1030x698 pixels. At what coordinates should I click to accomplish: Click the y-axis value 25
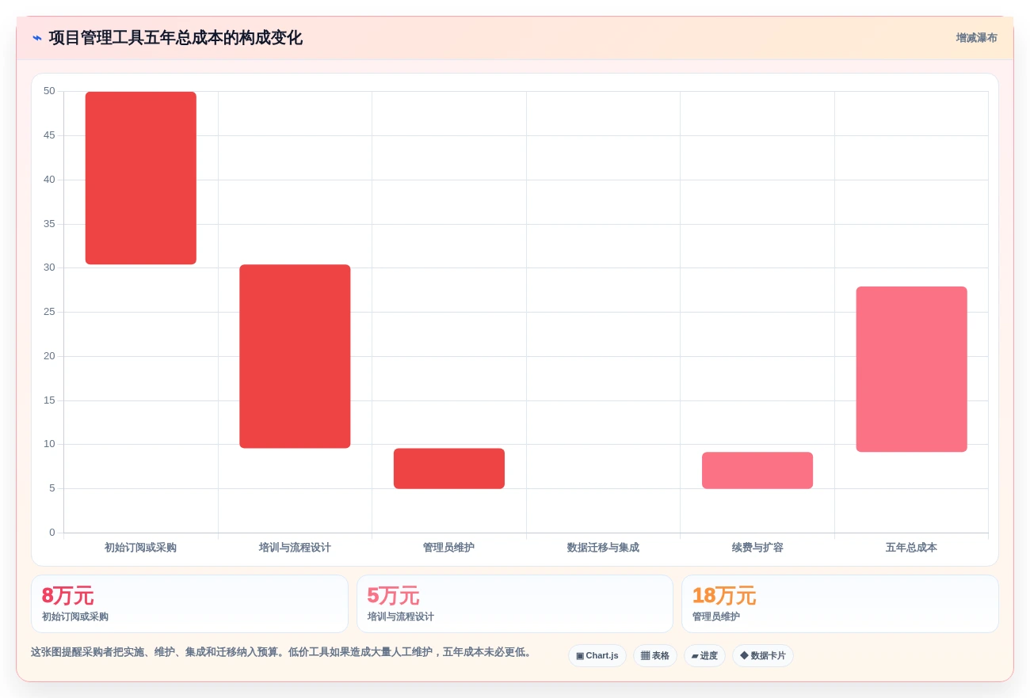pos(49,312)
